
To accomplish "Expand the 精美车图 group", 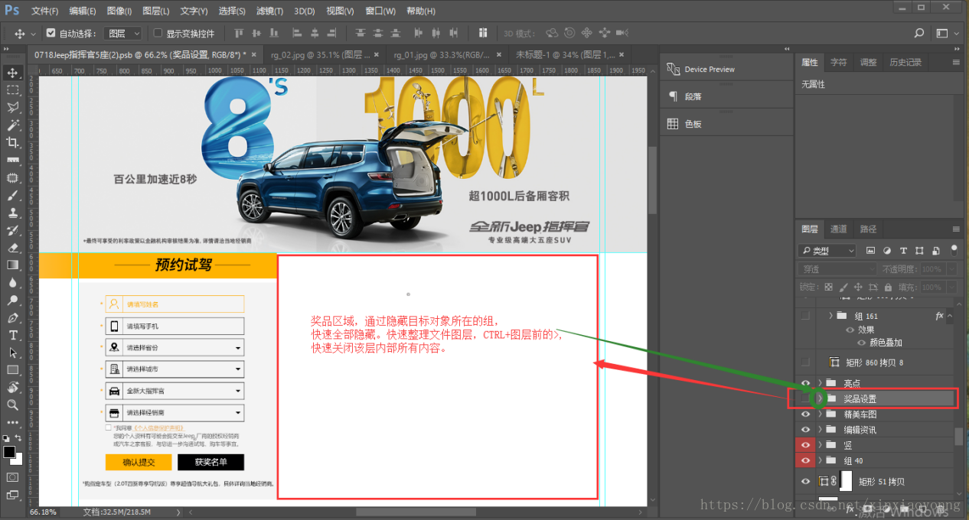I will 821,414.
